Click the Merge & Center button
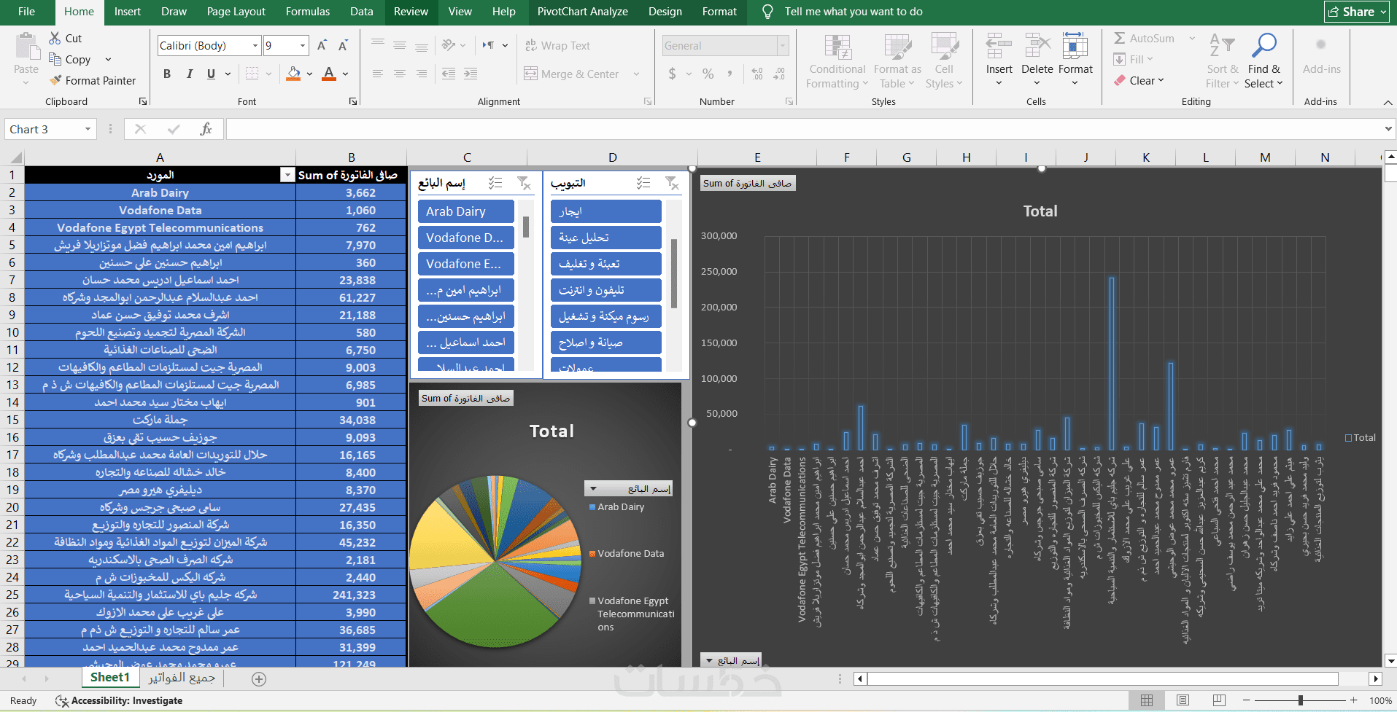The image size is (1397, 712). 572,74
